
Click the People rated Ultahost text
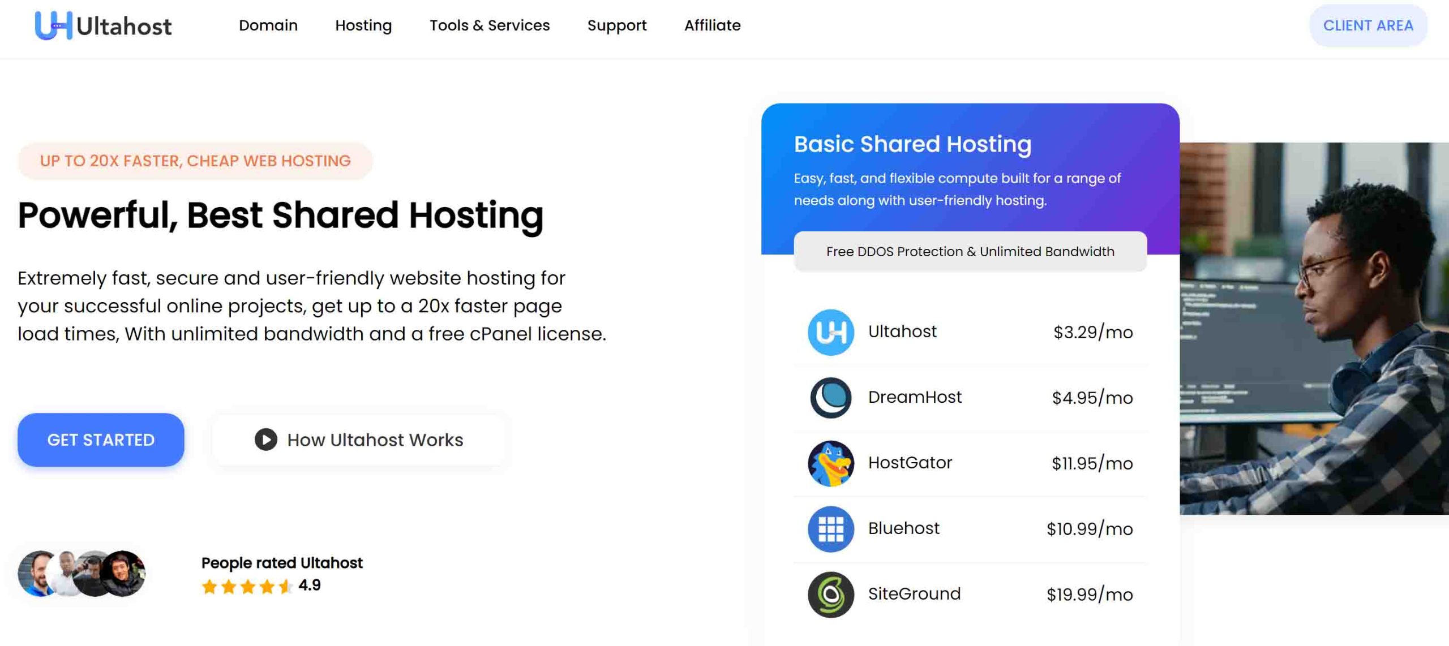[282, 563]
